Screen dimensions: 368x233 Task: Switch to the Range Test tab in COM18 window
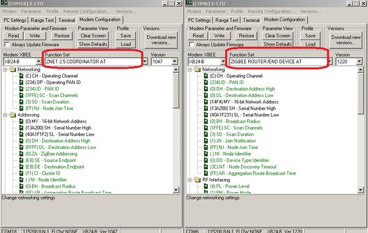(42, 20)
